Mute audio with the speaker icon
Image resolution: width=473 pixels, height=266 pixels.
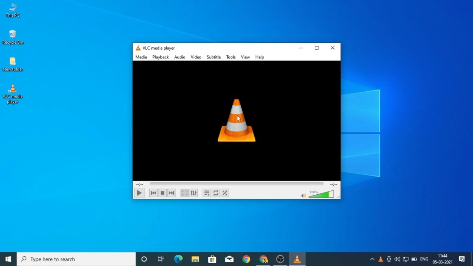[x=304, y=195]
